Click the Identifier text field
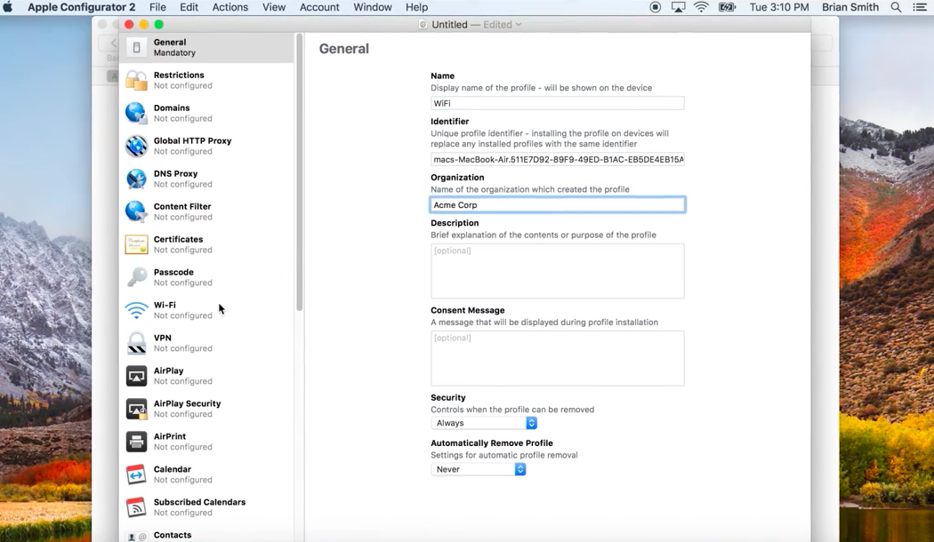934x542 pixels. [558, 159]
